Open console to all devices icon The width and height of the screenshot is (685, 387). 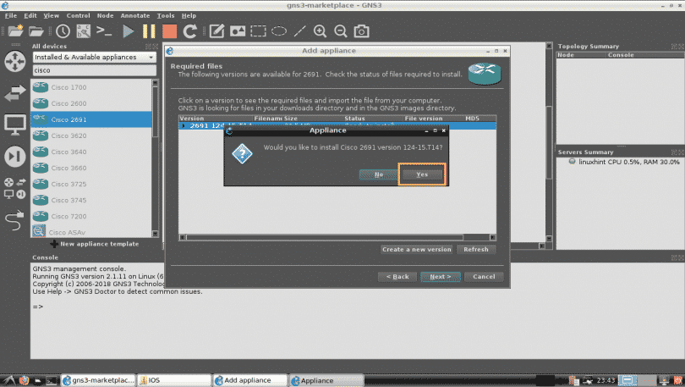click(104, 31)
